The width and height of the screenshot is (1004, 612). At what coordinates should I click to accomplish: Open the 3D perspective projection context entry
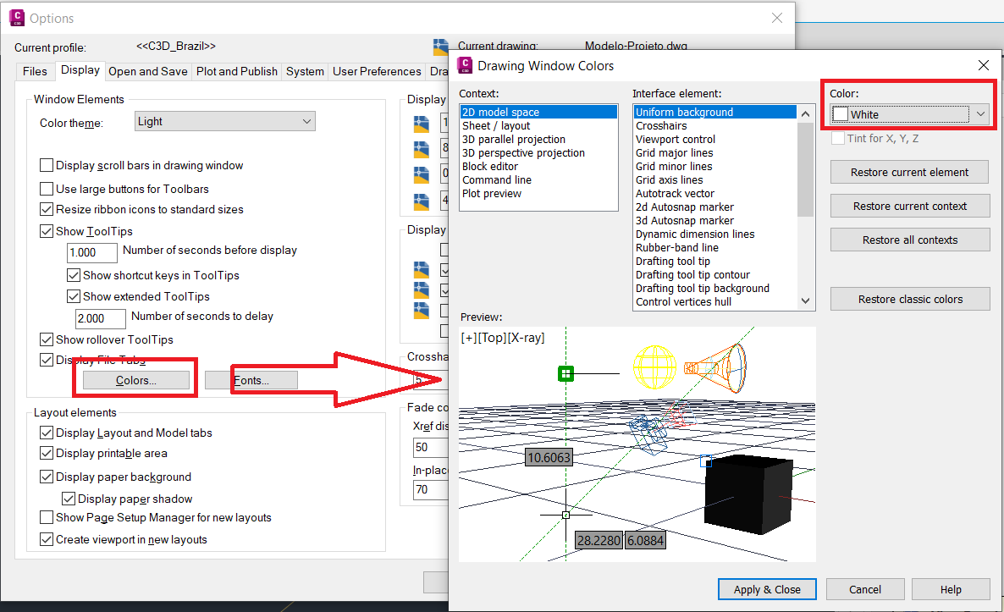[522, 152]
